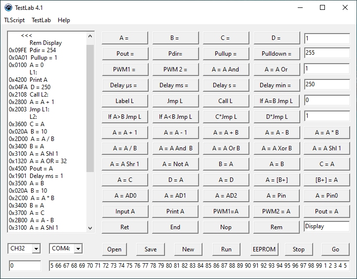Image resolution: width=357 pixels, height=279 pixels.
Task: Expand the COM4 port dropdown
Action: click(78, 249)
